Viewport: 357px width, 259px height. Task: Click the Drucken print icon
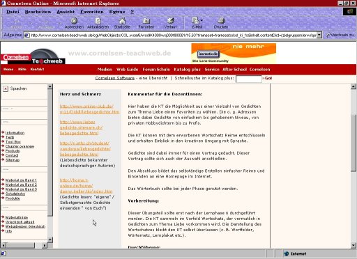[221, 21]
